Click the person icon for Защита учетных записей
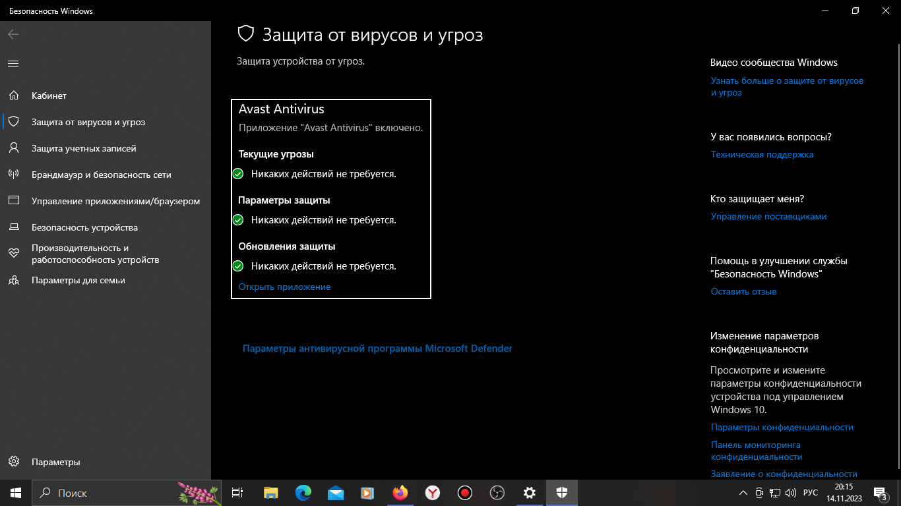901x506 pixels. pyautogui.click(x=13, y=148)
